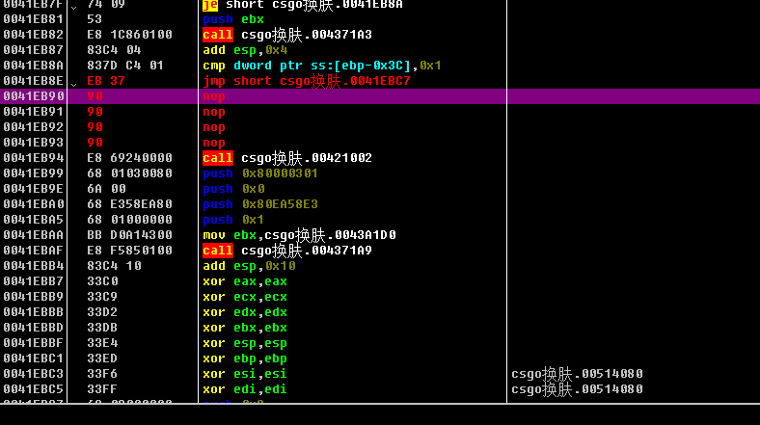
Task: Click hex bytes BB D0A14300
Action: (x=129, y=235)
